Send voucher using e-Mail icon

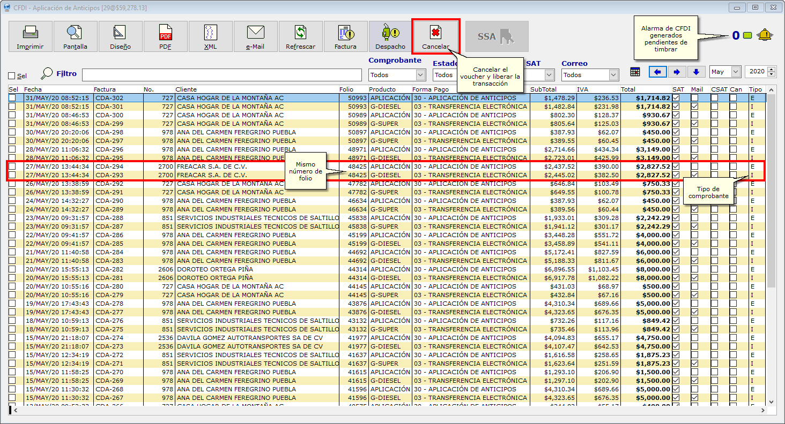[x=255, y=36]
